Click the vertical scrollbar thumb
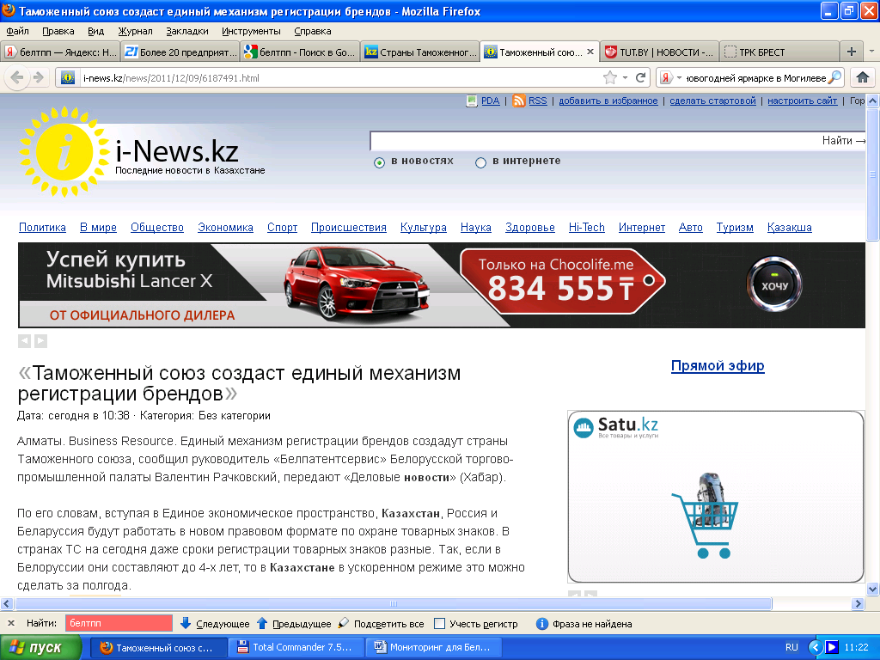The image size is (880, 660). pos(873,174)
